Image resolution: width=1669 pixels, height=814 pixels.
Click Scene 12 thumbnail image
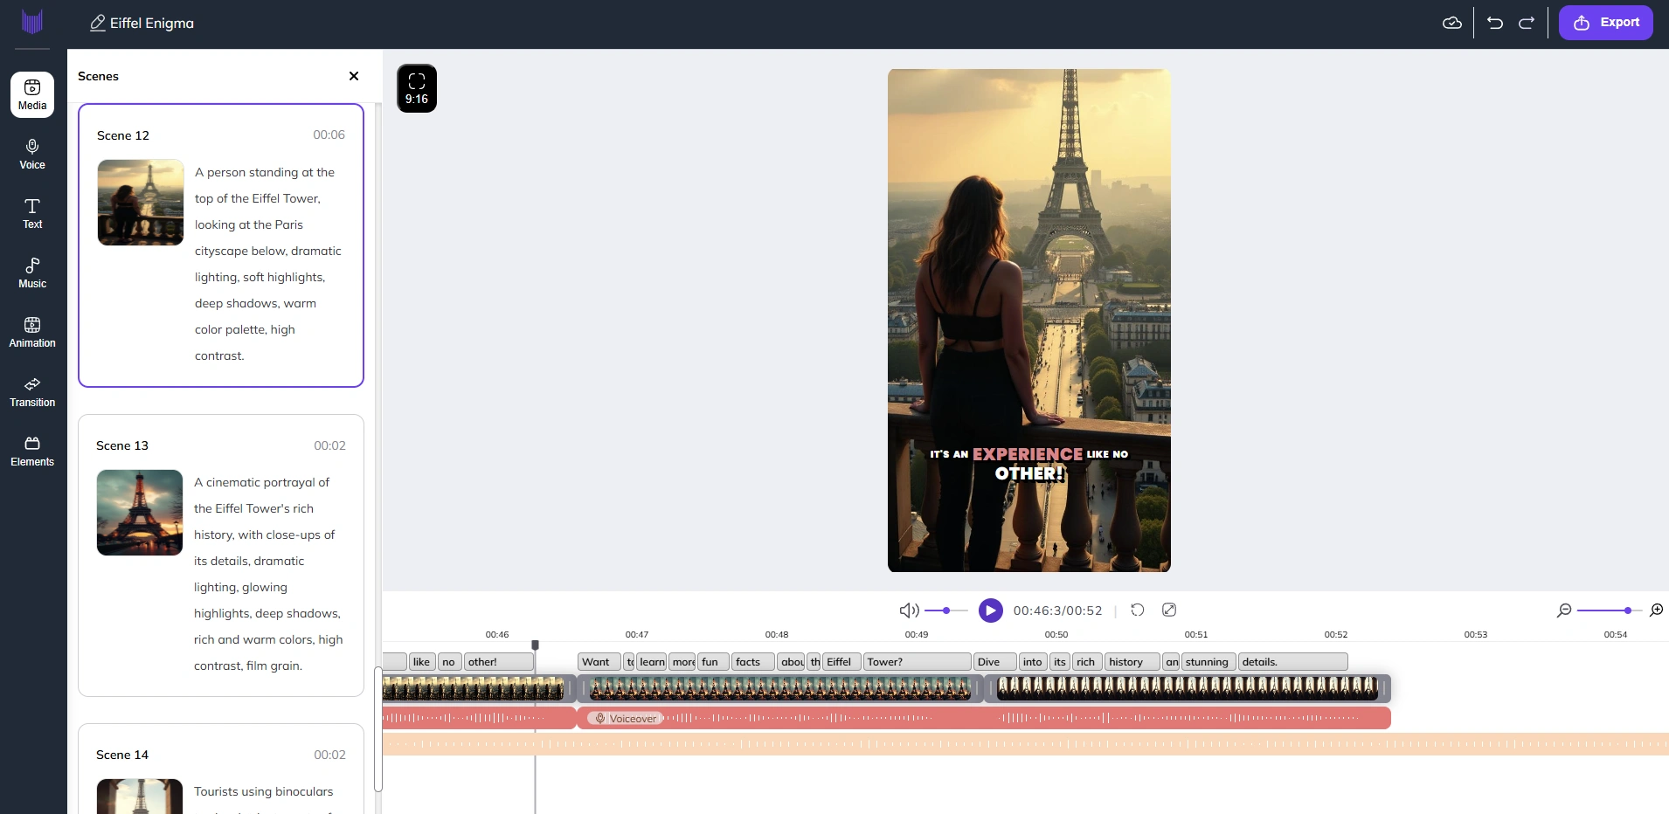140,203
